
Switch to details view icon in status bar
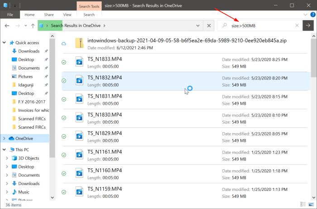[x=303, y=204]
